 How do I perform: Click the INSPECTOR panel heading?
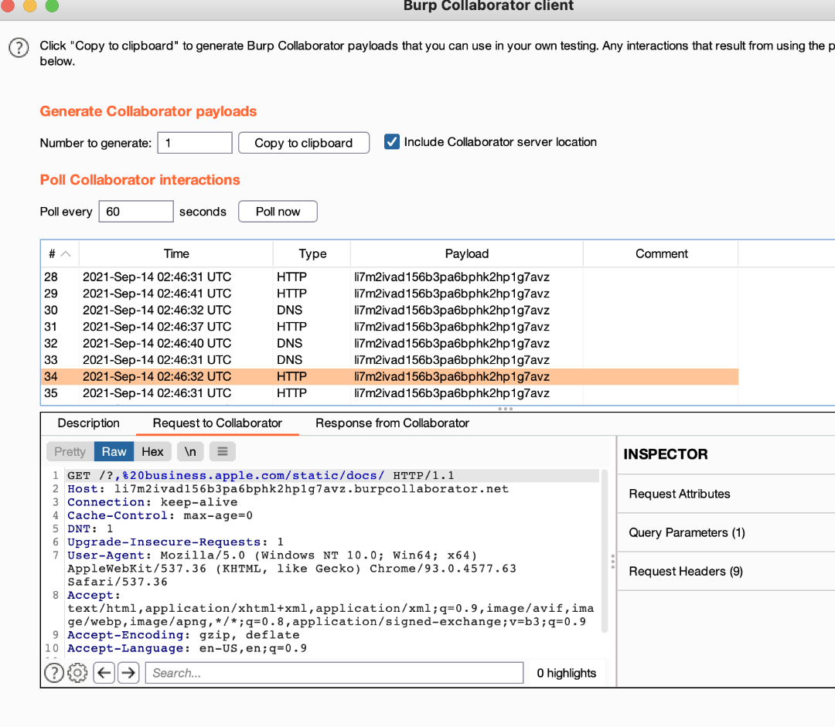click(666, 454)
